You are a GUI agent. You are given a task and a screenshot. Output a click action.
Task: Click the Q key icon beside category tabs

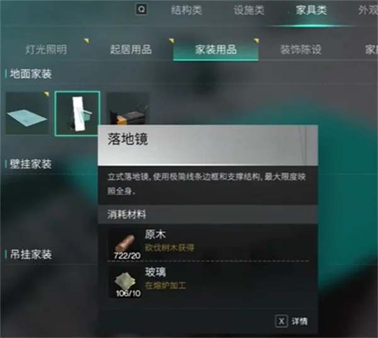(x=142, y=9)
